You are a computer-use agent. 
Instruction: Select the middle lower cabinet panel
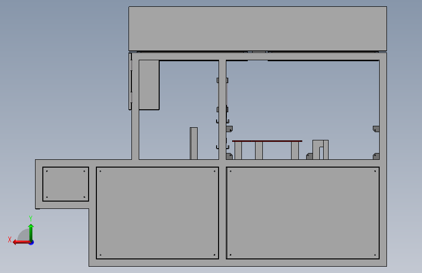pyautogui.click(x=157, y=213)
